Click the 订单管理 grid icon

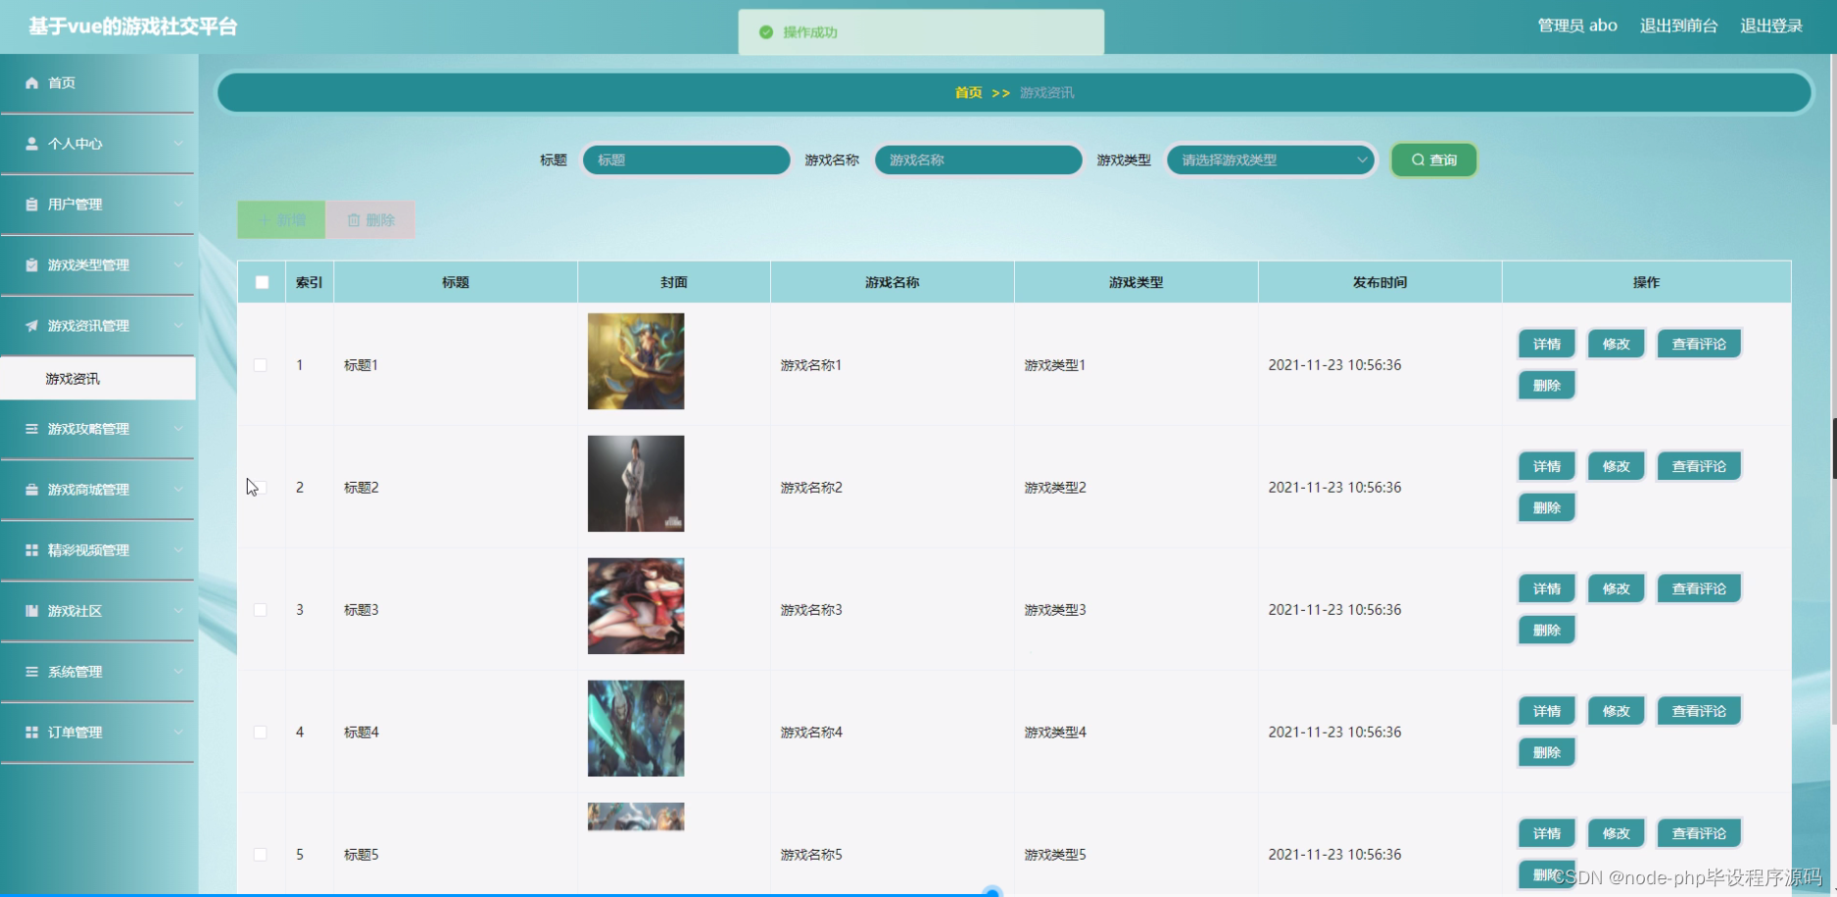pyautogui.click(x=30, y=732)
